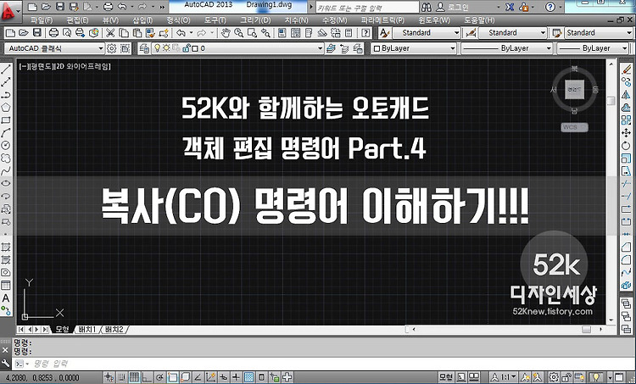The image size is (636, 384).
Task: Open the Standard dimension style dropdown
Action: click(513, 33)
